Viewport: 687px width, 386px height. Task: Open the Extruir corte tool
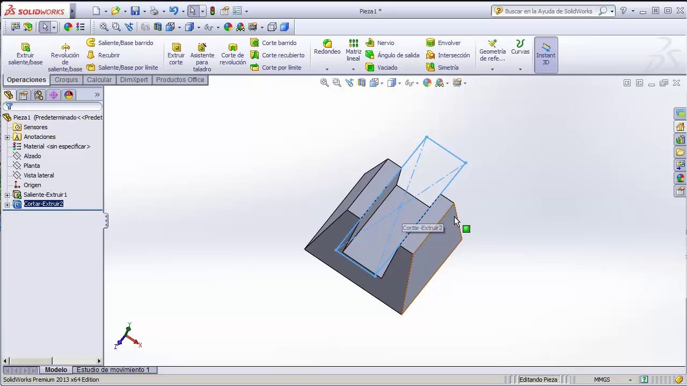tap(176, 54)
